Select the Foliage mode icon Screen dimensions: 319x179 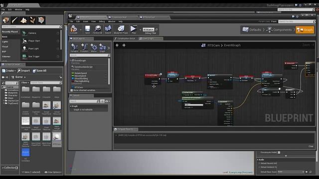(32, 20)
